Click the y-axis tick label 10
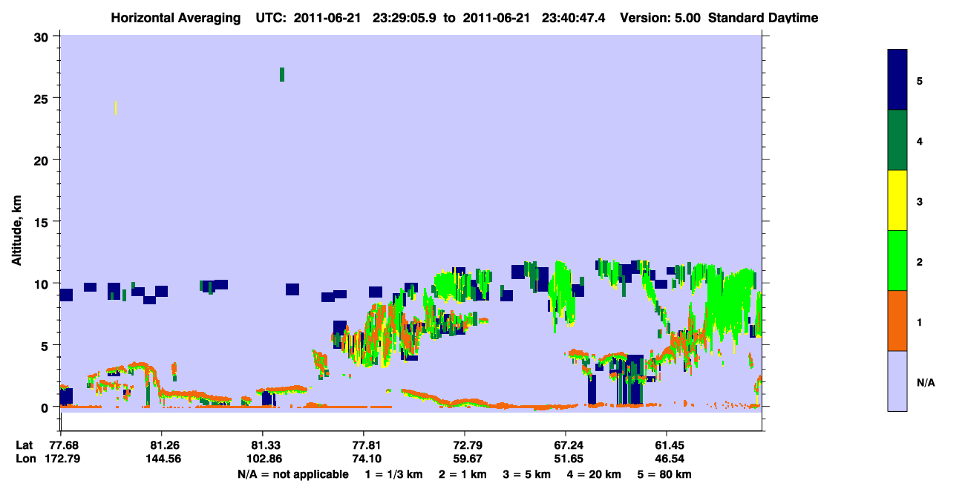This screenshot has height=495, width=965. click(43, 283)
